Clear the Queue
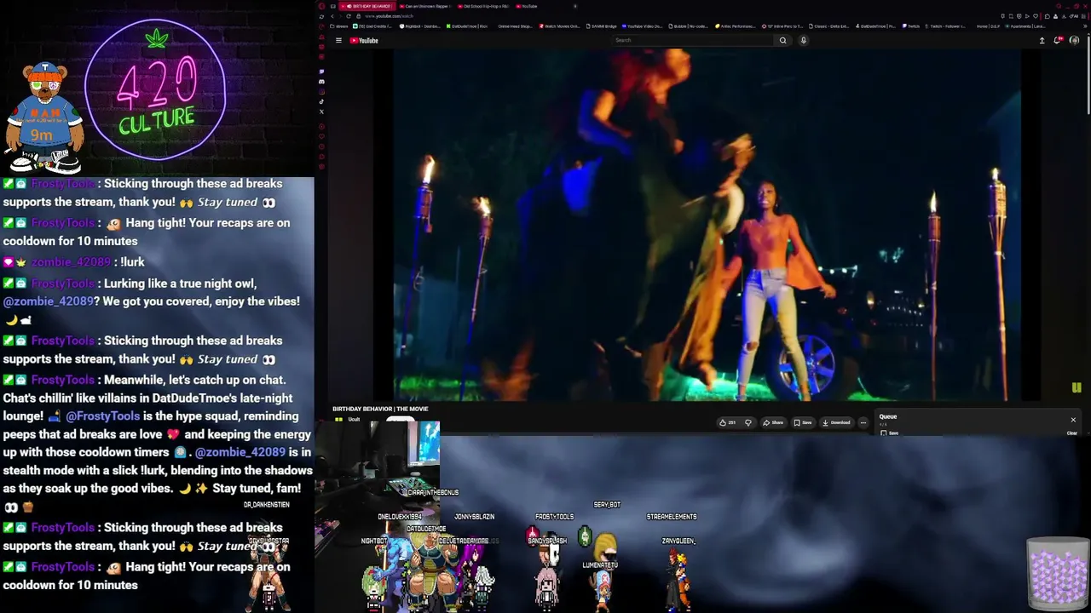 [1072, 433]
